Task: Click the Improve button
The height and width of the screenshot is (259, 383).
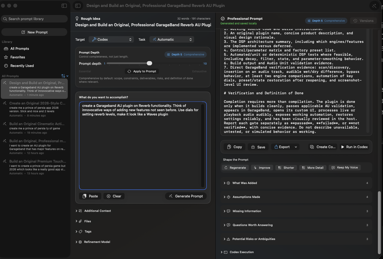Action: click(262, 168)
